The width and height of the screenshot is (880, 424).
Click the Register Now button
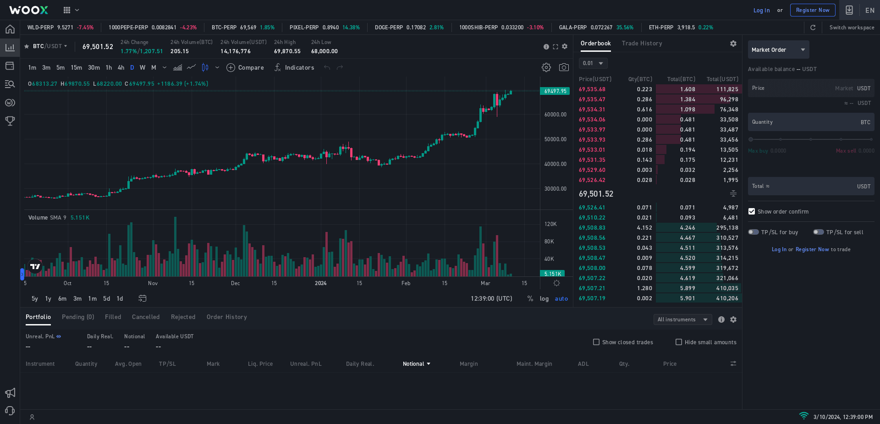[813, 10]
